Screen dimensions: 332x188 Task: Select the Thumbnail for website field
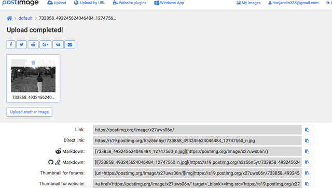197,184
